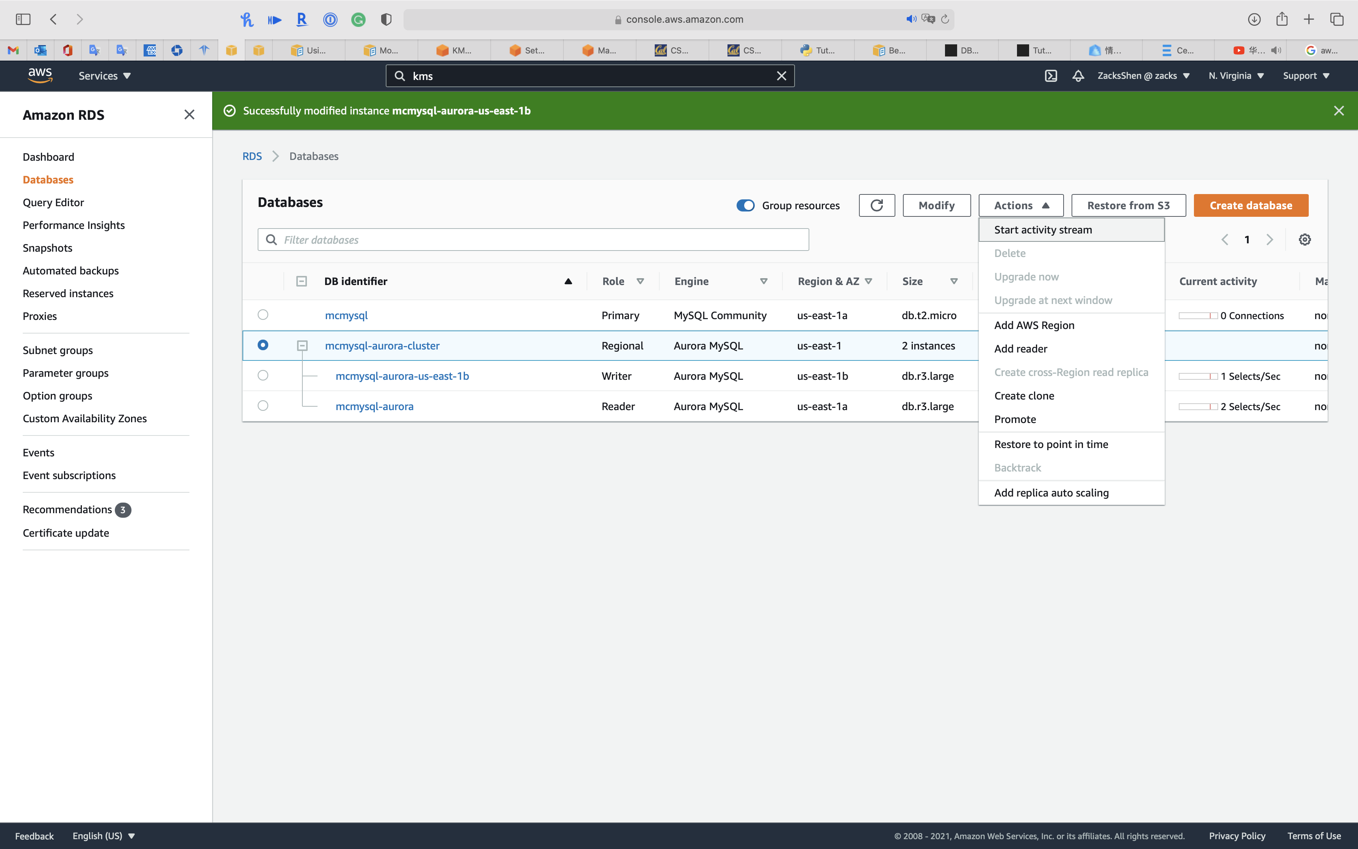Collapse the mcmysql-aurora-cluster tree row

302,346
